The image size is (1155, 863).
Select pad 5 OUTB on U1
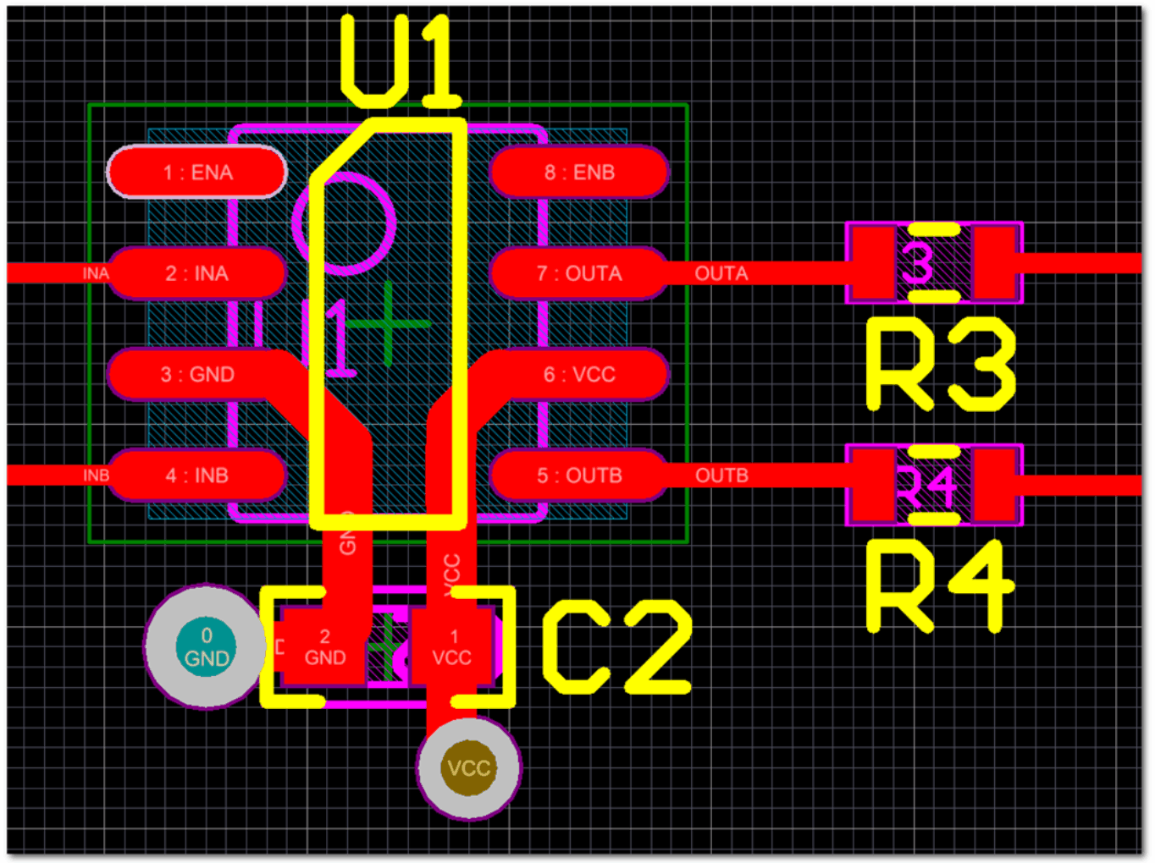580,475
